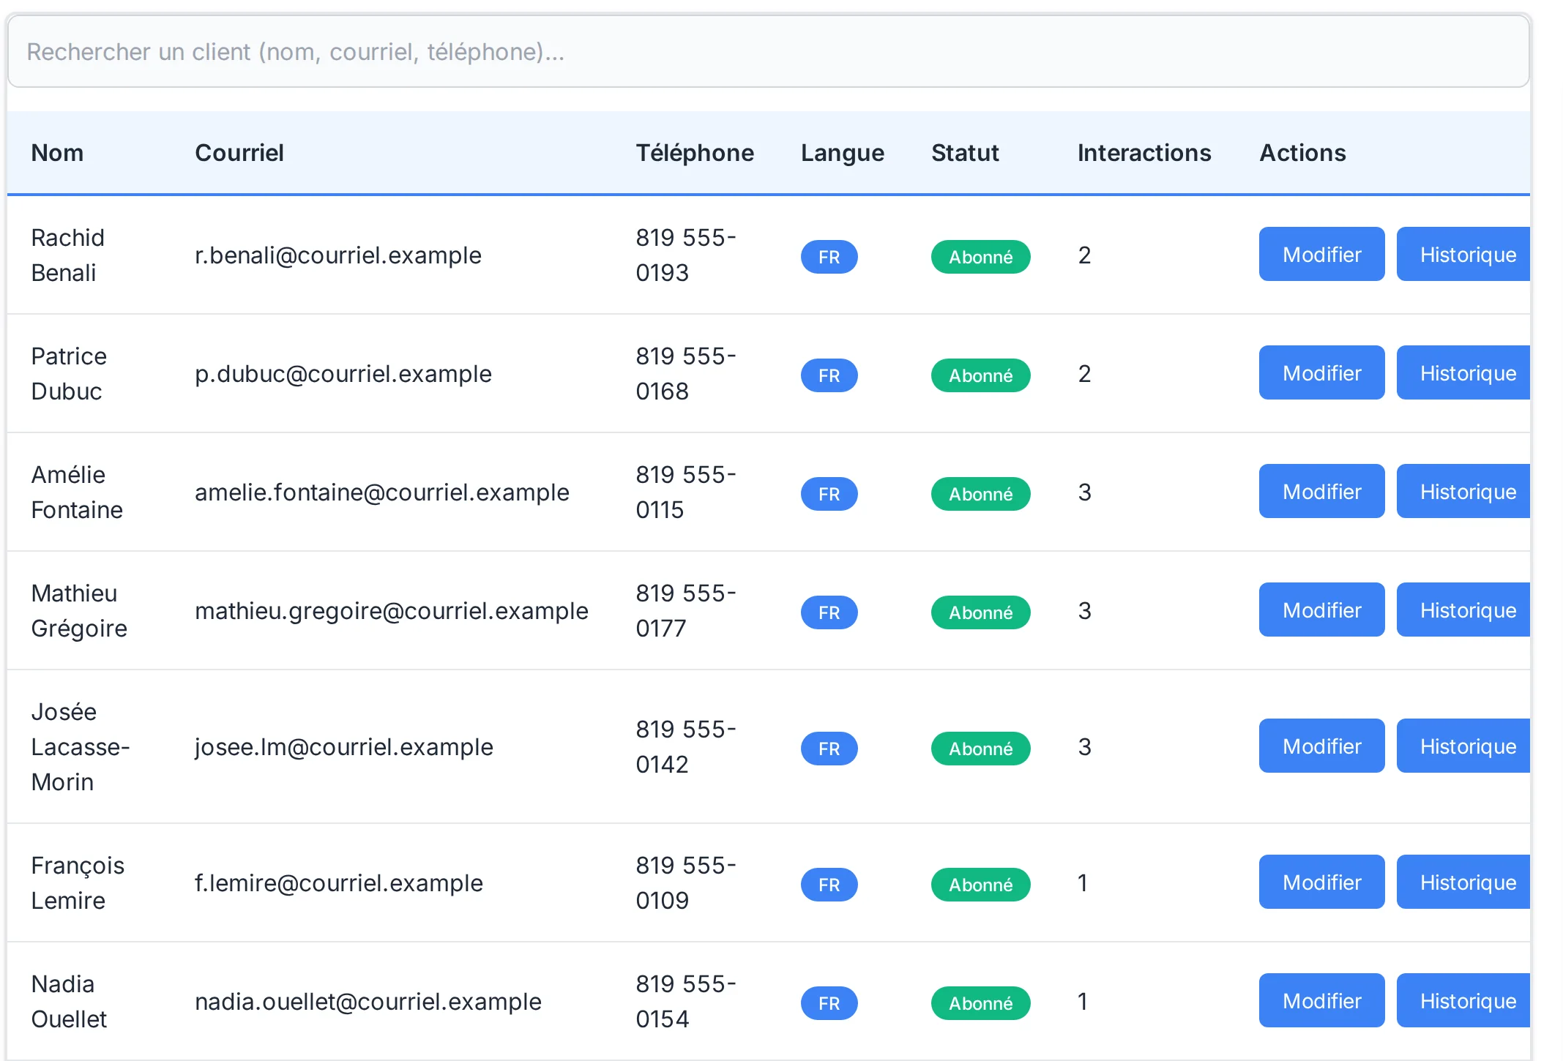This screenshot has width=1563, height=1061.
Task: Click the name Nadia Ouellet
Action: (x=69, y=1002)
